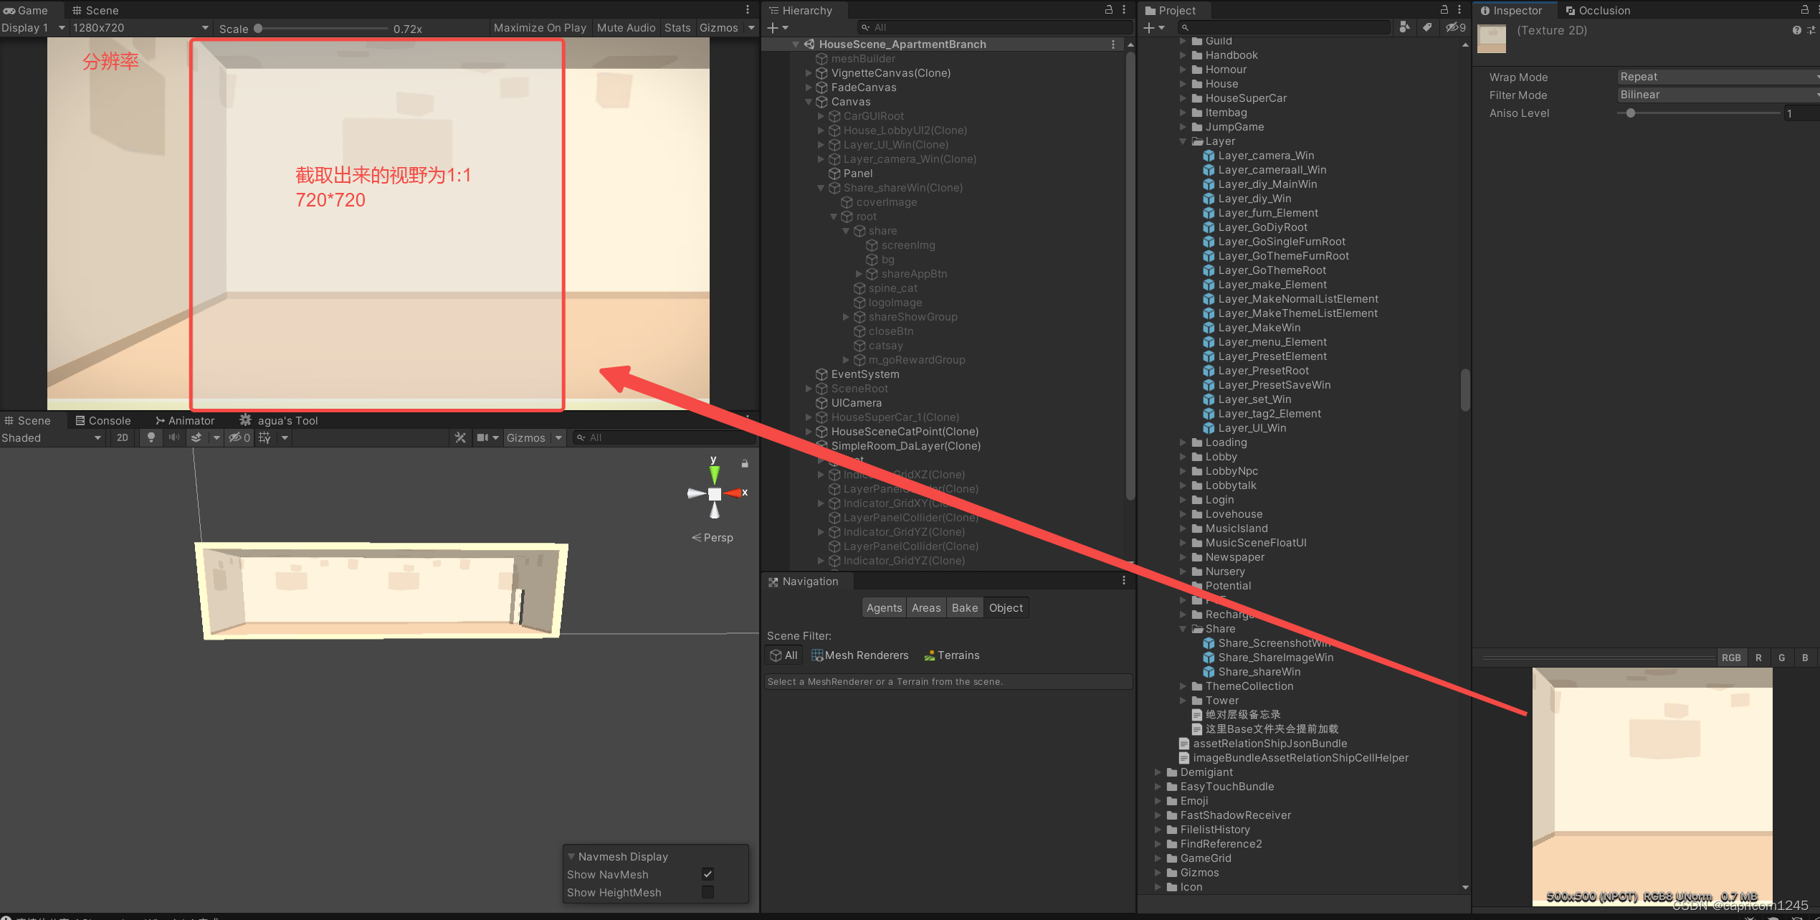
Task: Click the scene view lock icon
Action: click(745, 464)
